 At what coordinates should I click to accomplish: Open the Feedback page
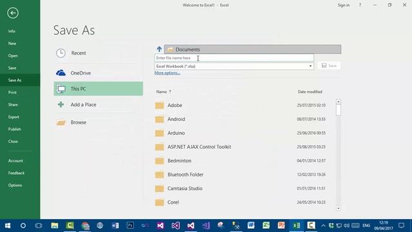pyautogui.click(x=16, y=173)
